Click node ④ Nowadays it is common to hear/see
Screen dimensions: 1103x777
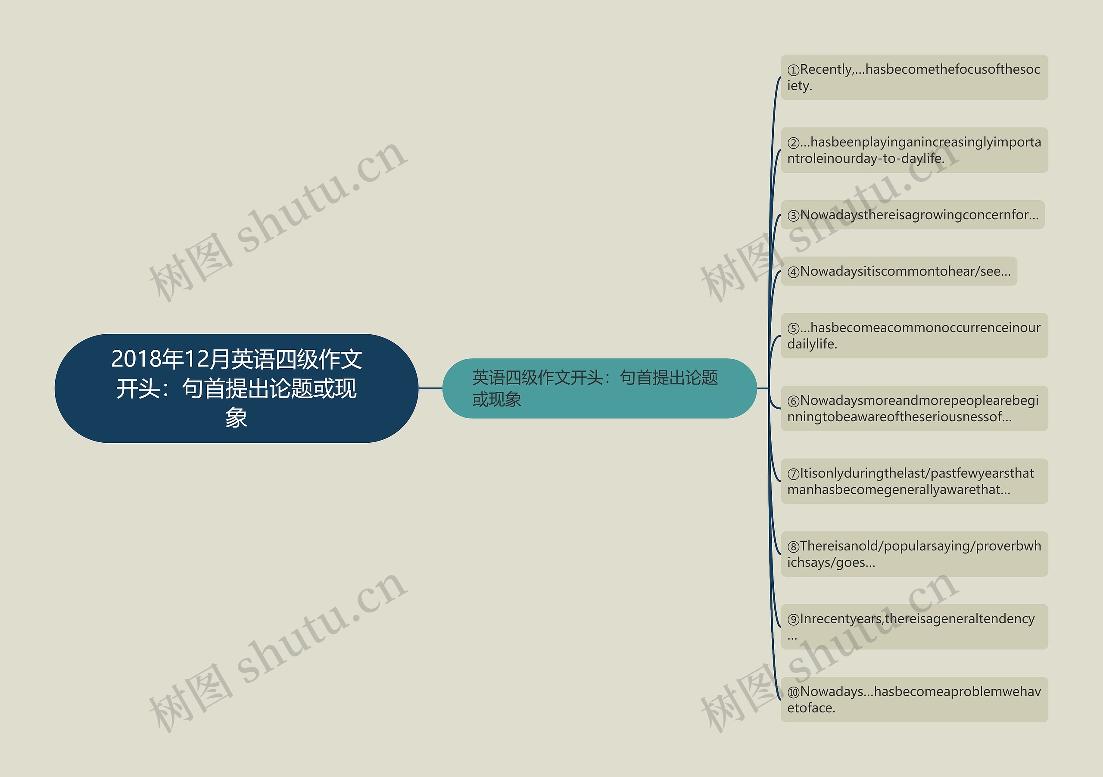point(898,271)
